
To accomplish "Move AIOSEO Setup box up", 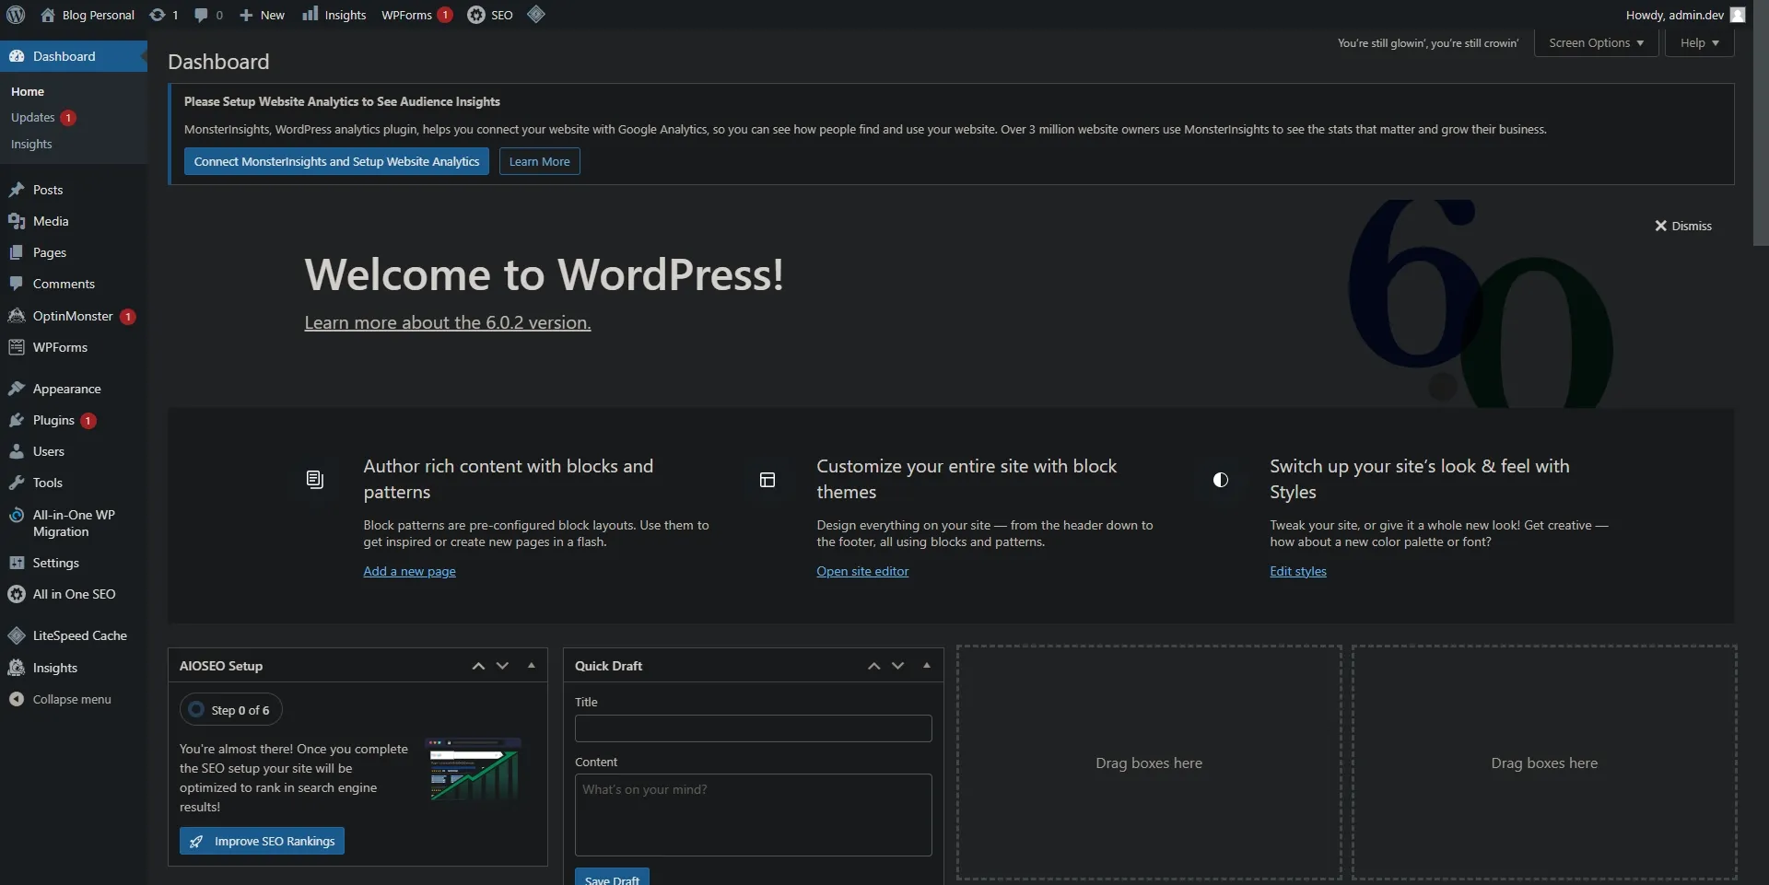I will click(478, 666).
